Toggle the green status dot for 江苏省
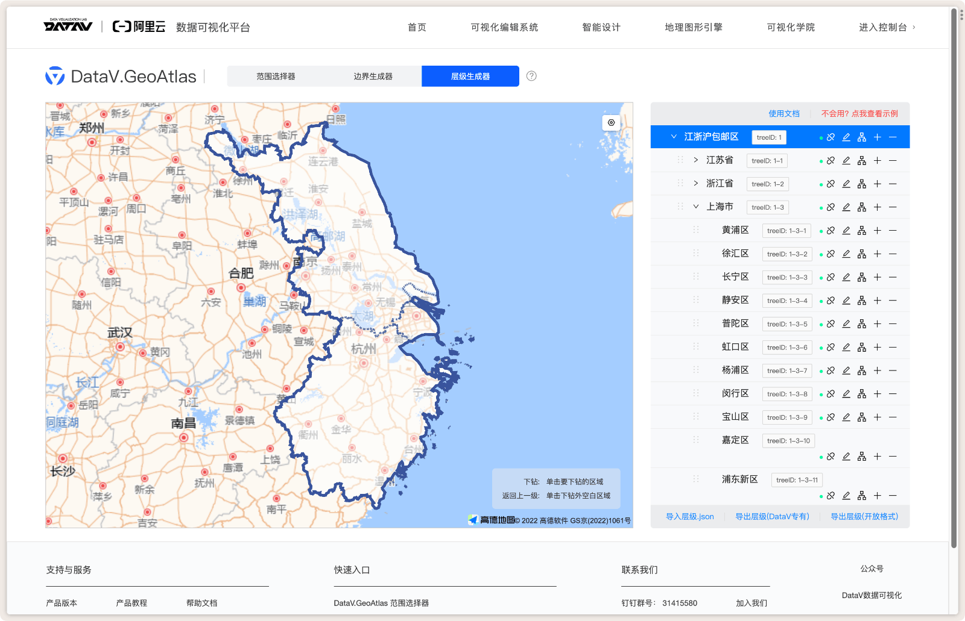This screenshot has width=965, height=621. pos(821,160)
